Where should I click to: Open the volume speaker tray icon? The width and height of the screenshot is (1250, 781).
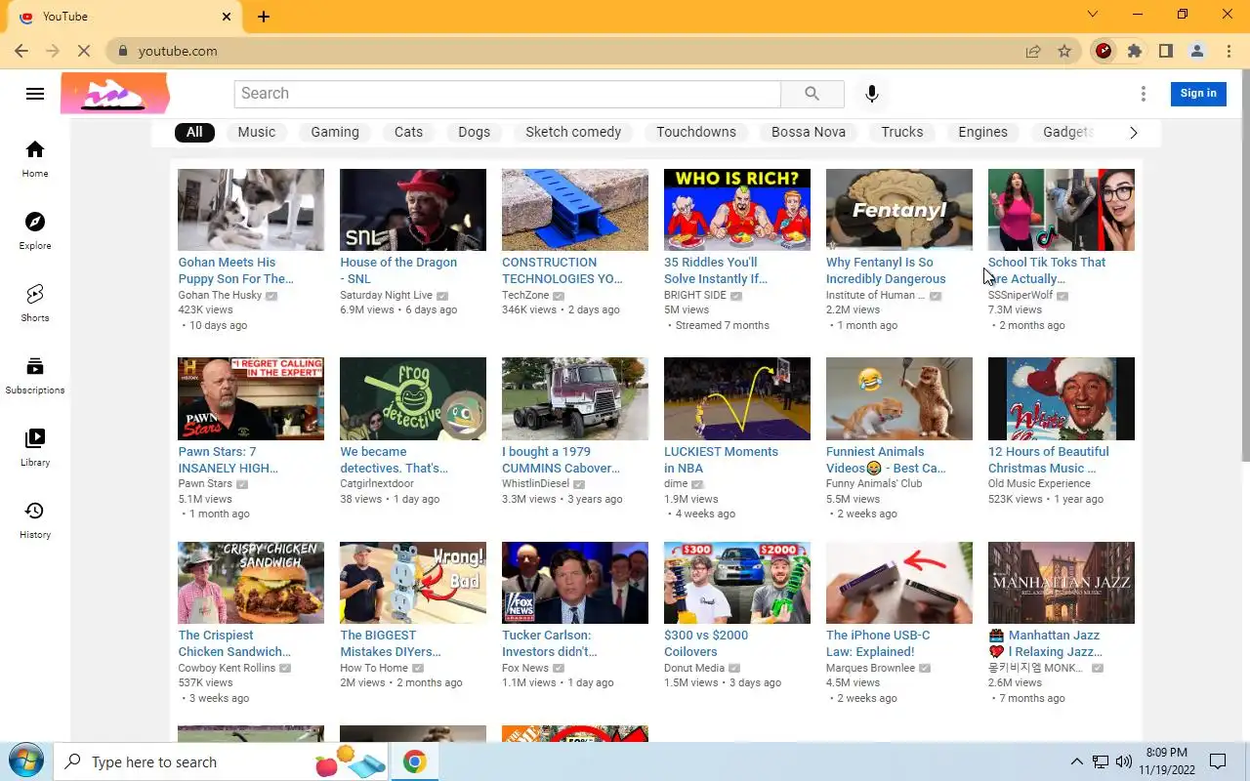click(x=1124, y=761)
